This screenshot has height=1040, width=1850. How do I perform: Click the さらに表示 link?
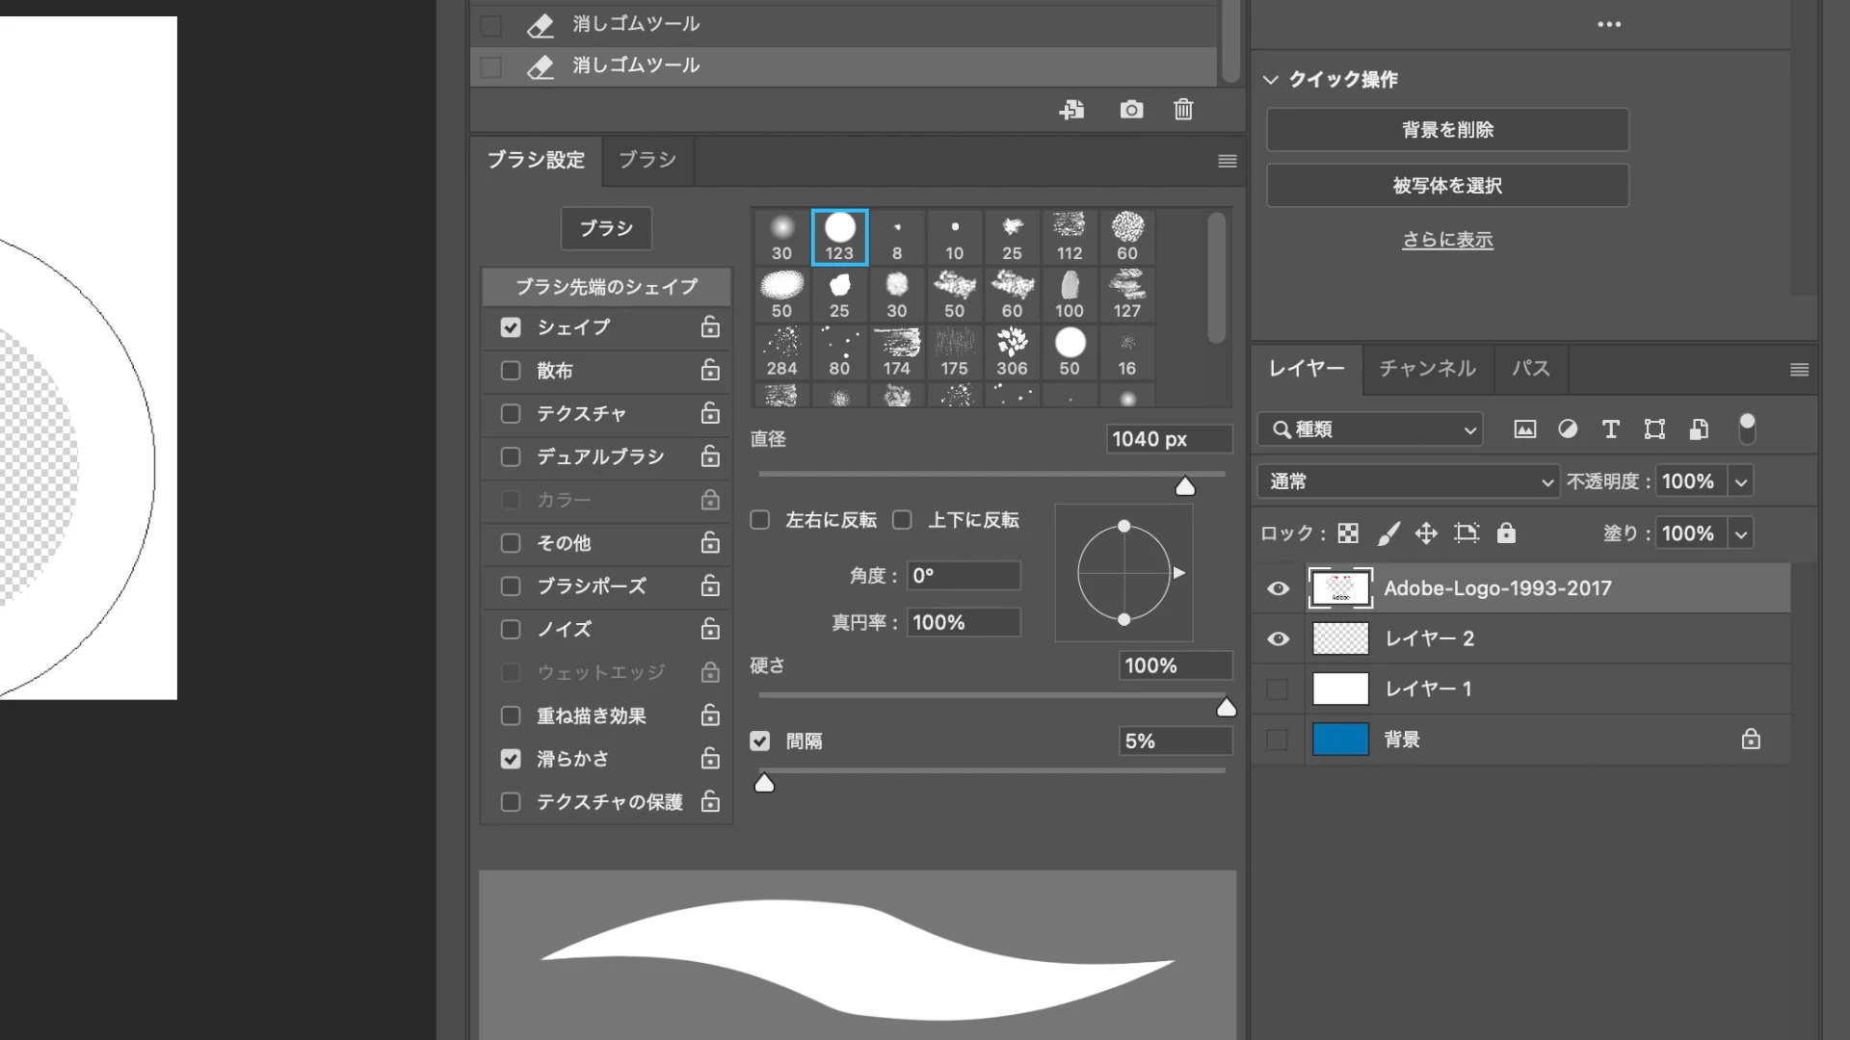point(1447,240)
